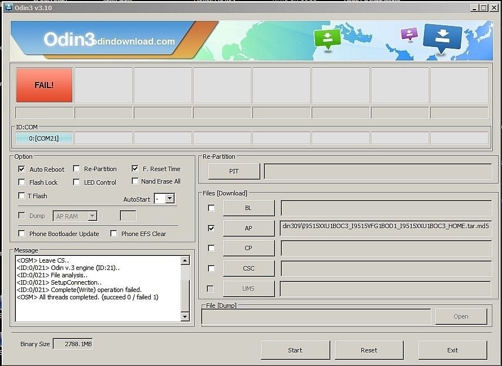Click the 'File analysis..' log line
502x366 pixels.
(x=52, y=275)
